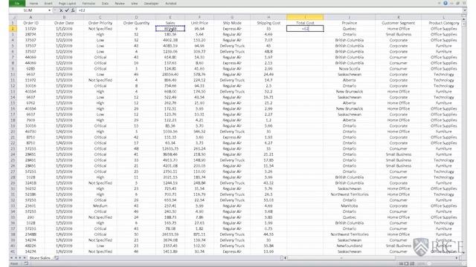This screenshot has height=267, width=476.
Task: Click the Quebec cell in row 2
Action: 350,29
